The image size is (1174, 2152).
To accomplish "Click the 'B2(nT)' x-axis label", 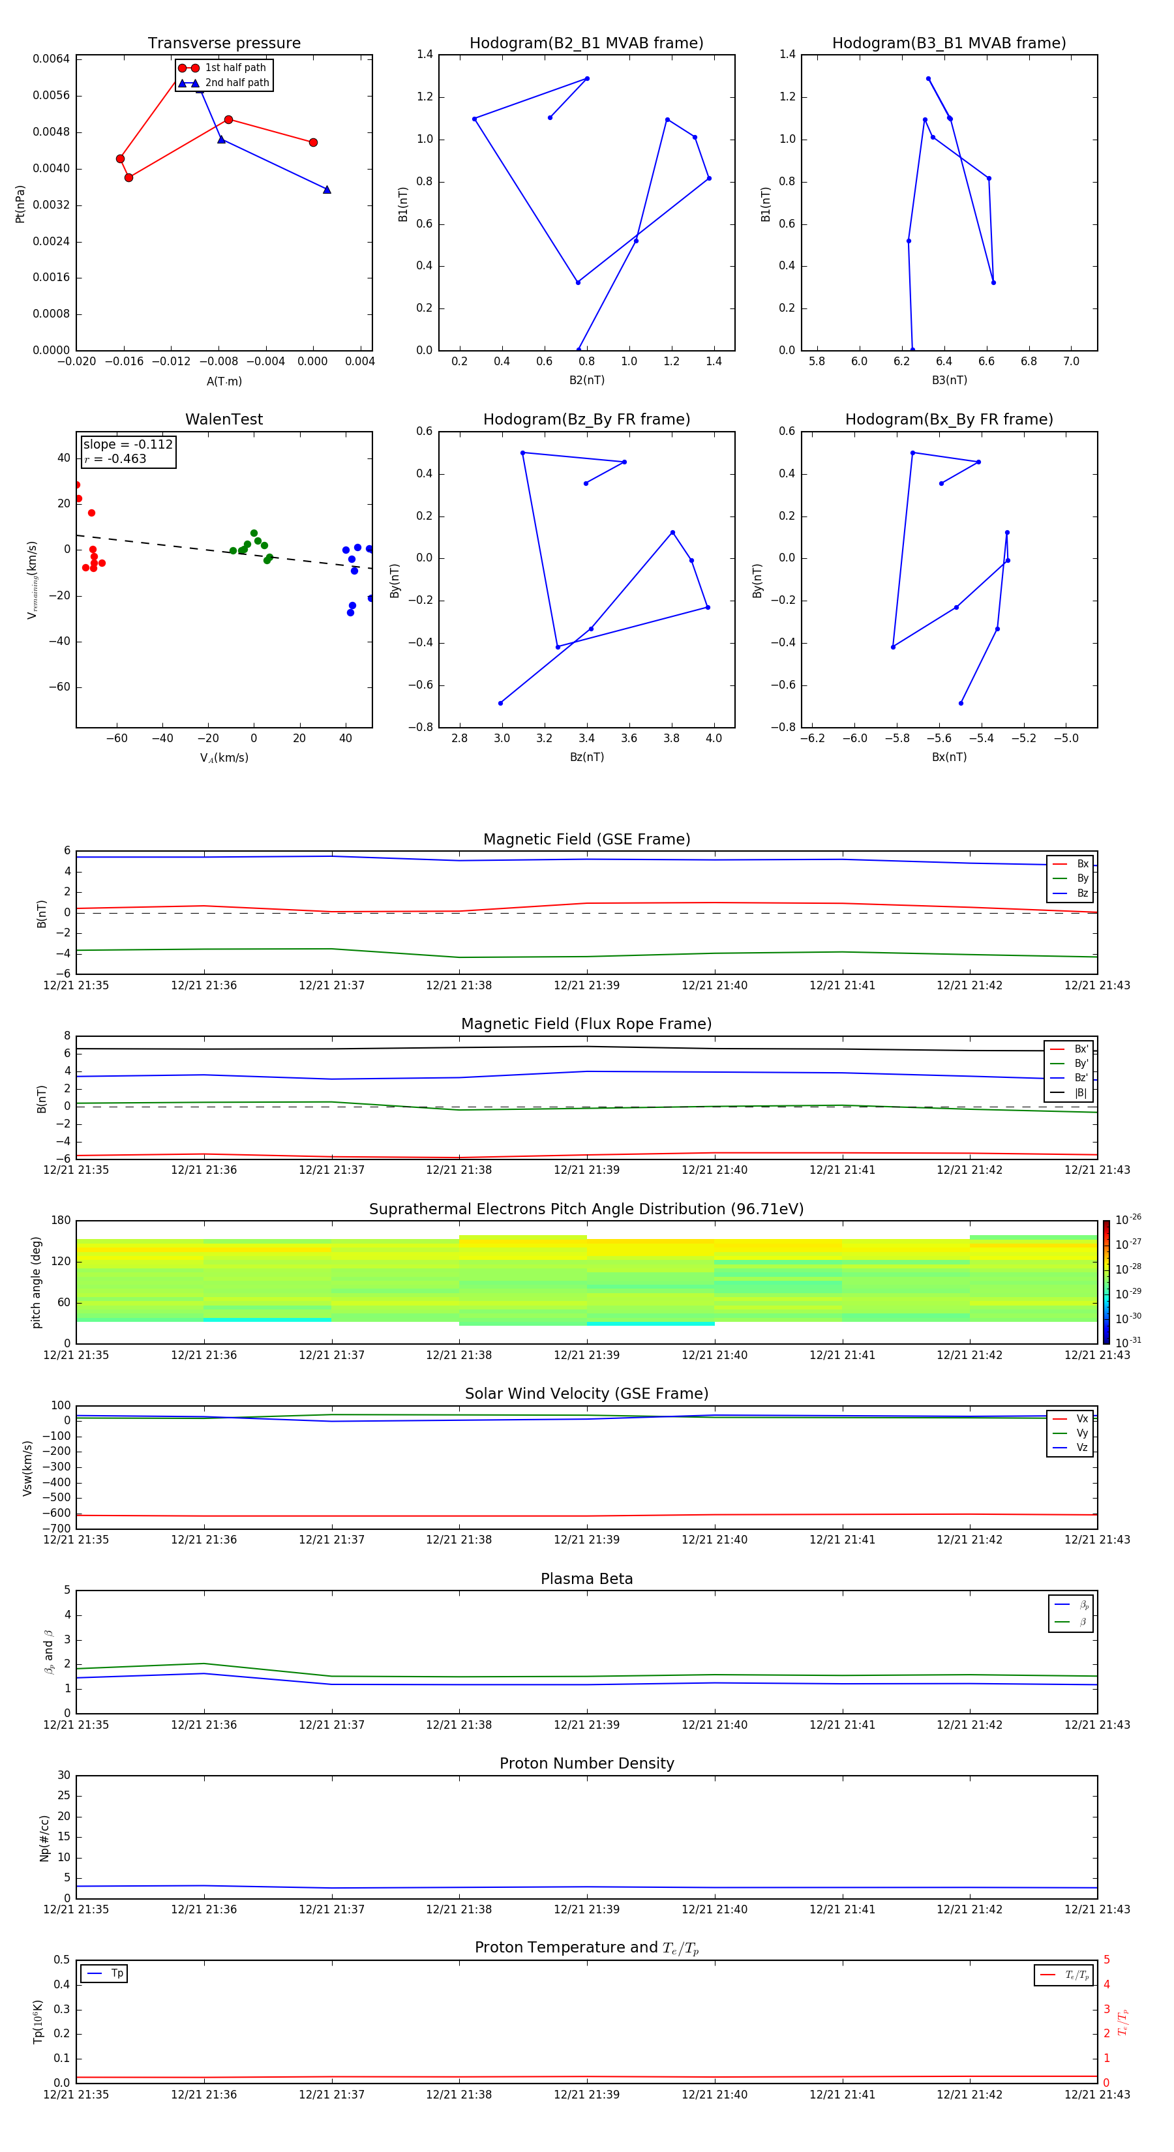I will tap(586, 380).
